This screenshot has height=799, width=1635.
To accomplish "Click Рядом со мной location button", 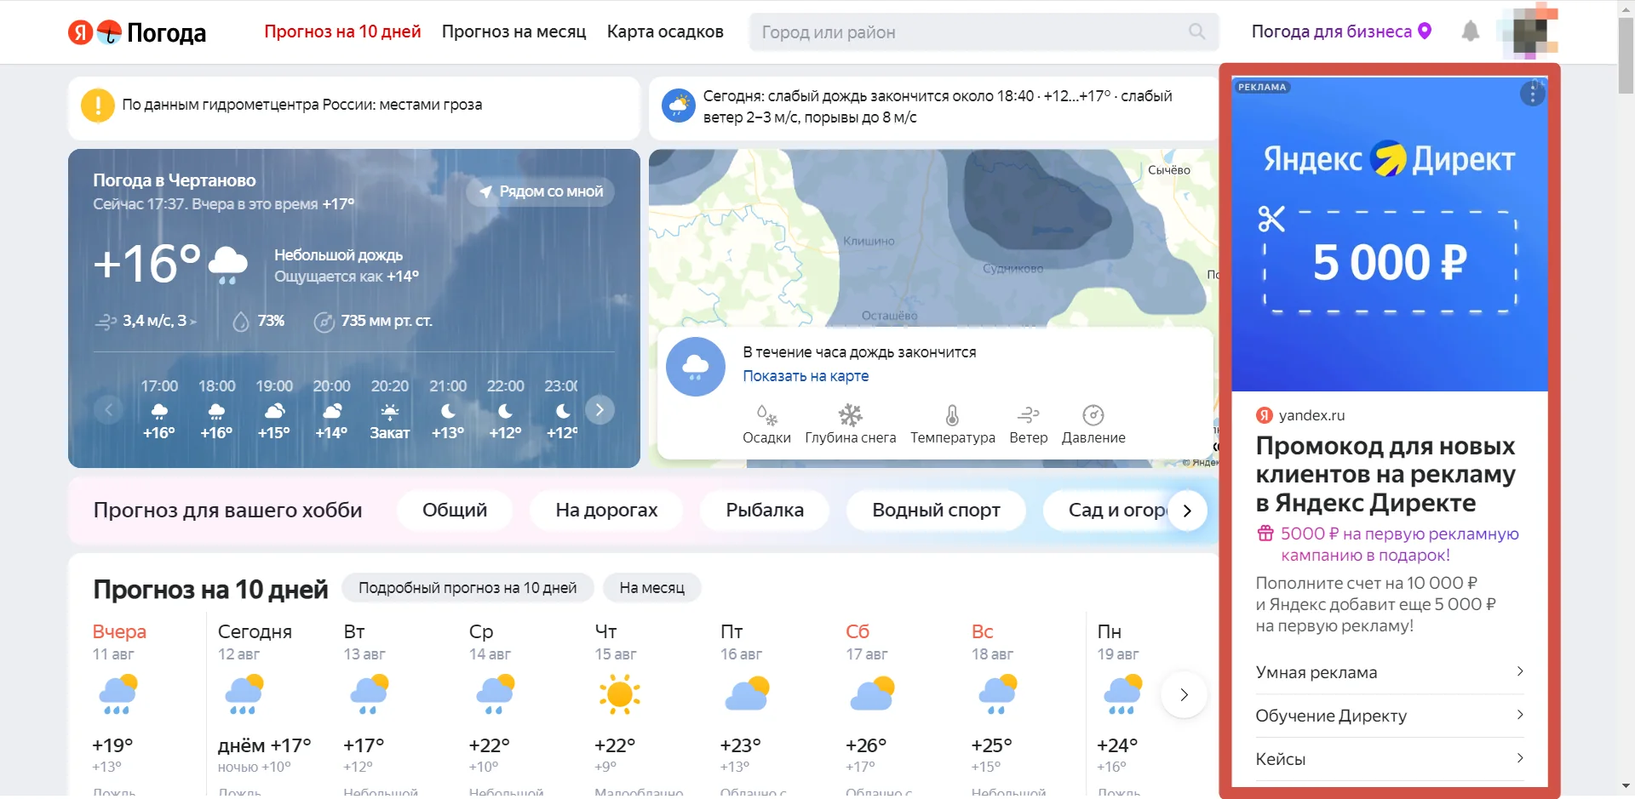I will (x=541, y=191).
